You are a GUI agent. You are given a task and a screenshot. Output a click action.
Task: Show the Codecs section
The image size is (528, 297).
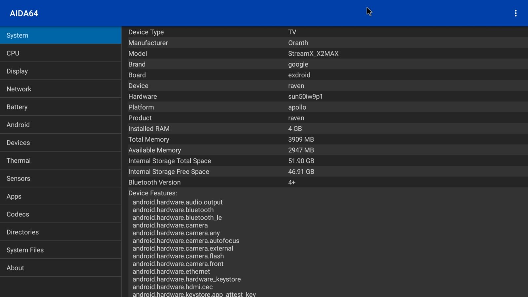(61, 214)
